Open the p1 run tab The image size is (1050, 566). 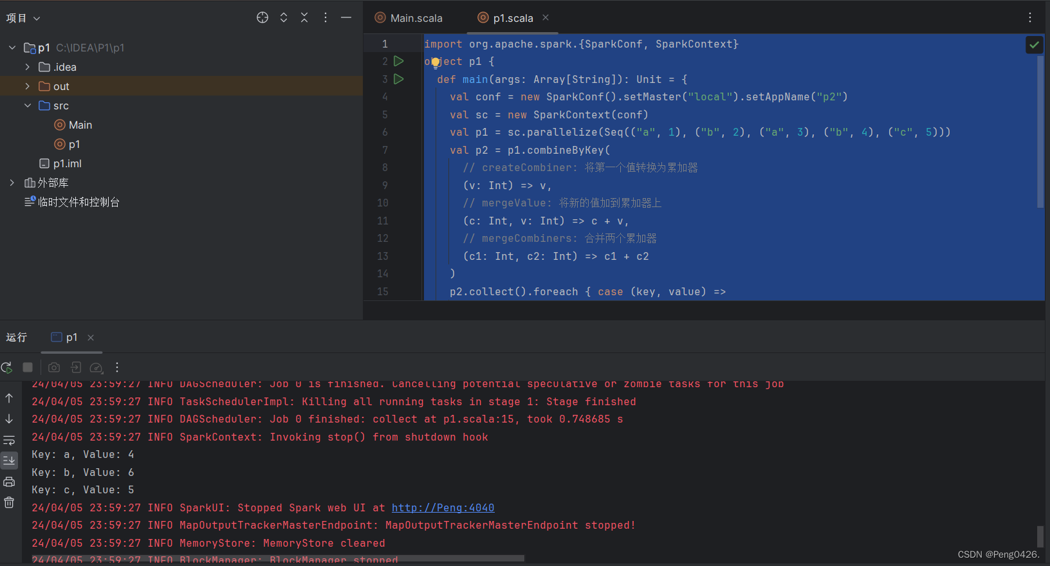pyautogui.click(x=64, y=337)
